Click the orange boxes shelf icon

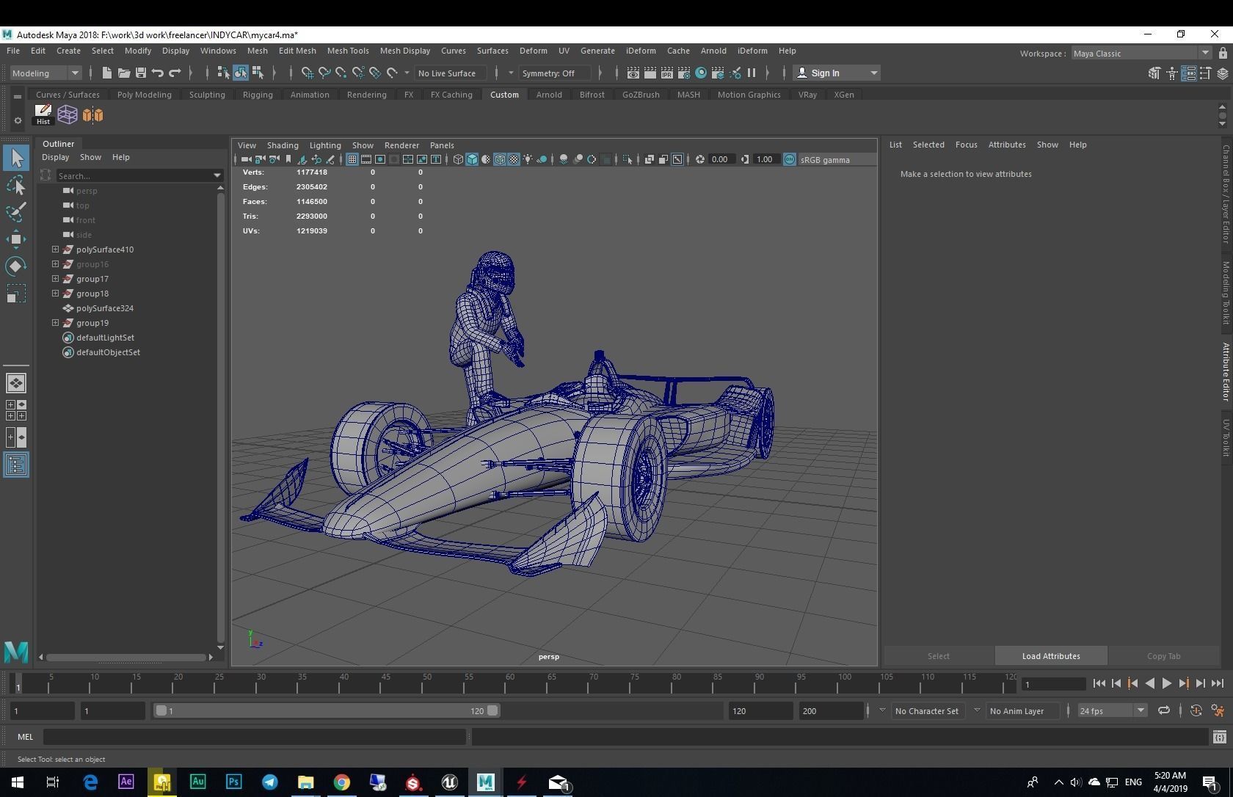(x=92, y=114)
